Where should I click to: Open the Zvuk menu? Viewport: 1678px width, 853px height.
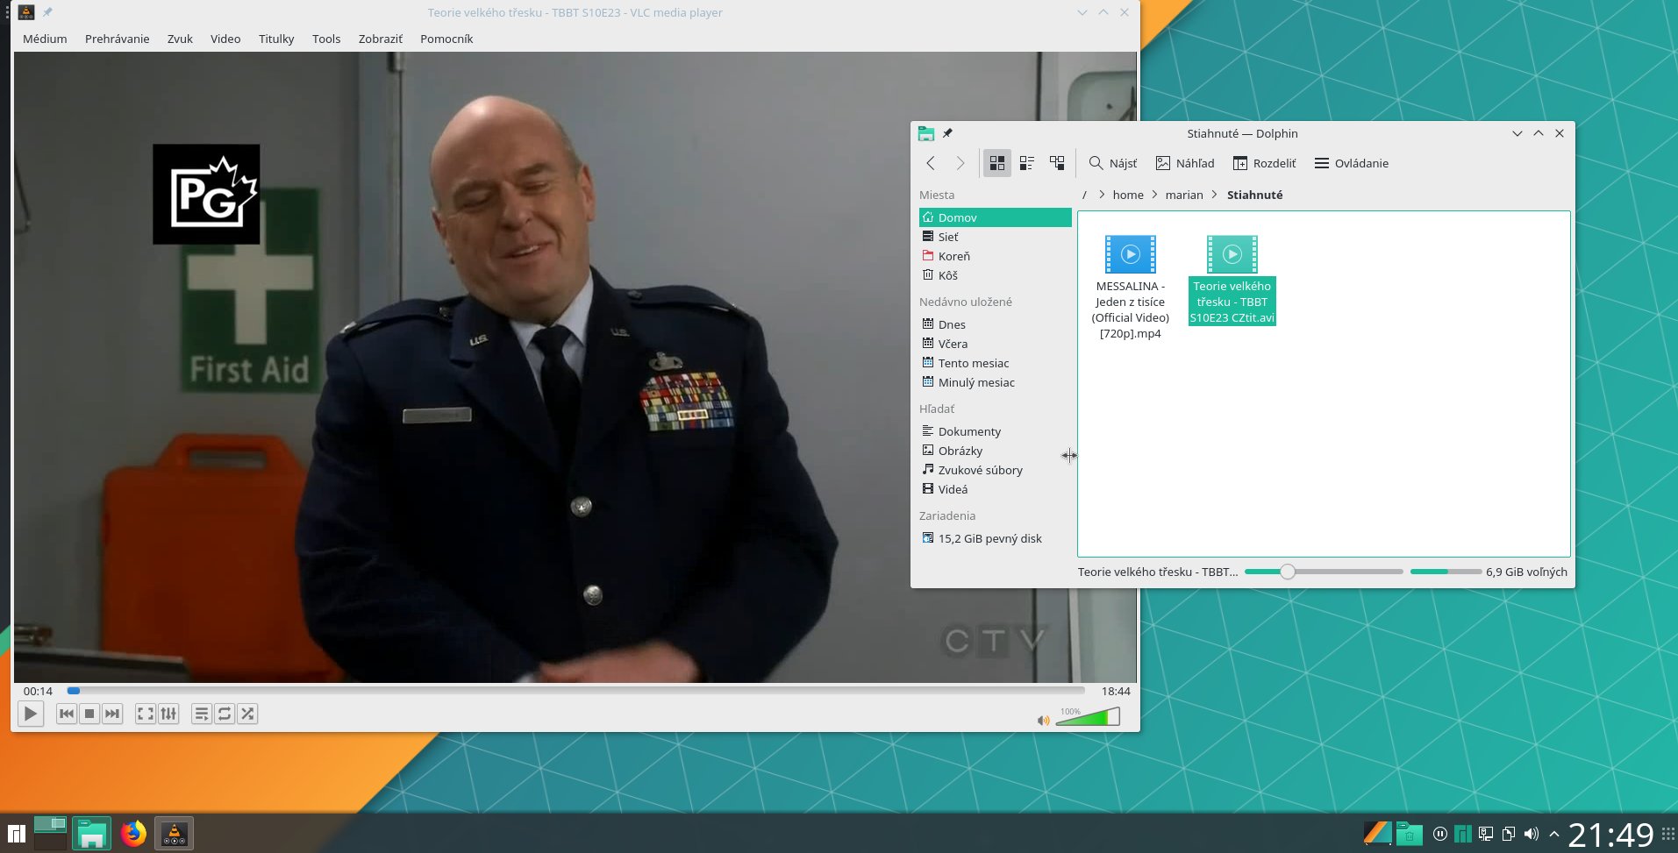(x=180, y=39)
